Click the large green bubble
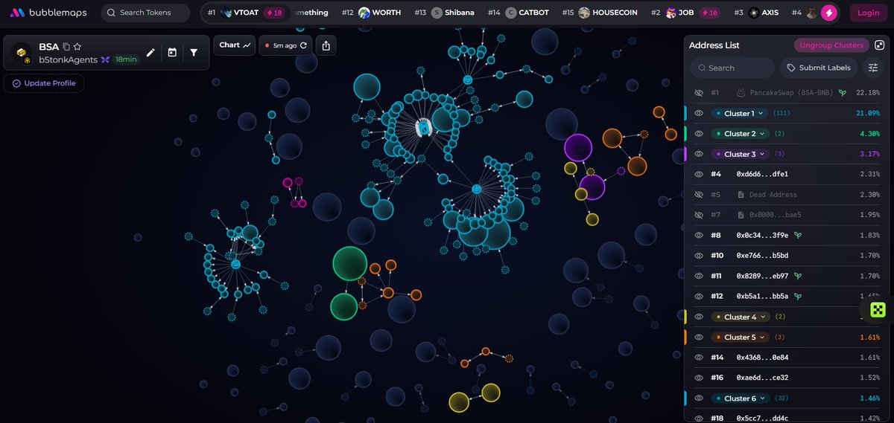Image resolution: width=894 pixels, height=423 pixels. [x=349, y=264]
